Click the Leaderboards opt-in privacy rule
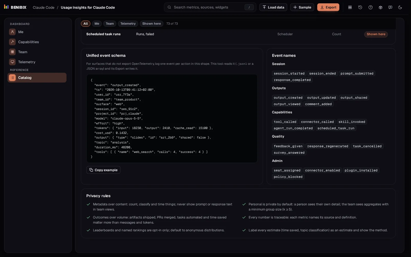411x257 pixels. point(158,230)
